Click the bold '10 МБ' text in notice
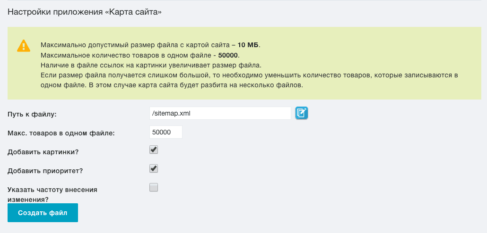The height and width of the screenshot is (233, 487). [x=248, y=45]
